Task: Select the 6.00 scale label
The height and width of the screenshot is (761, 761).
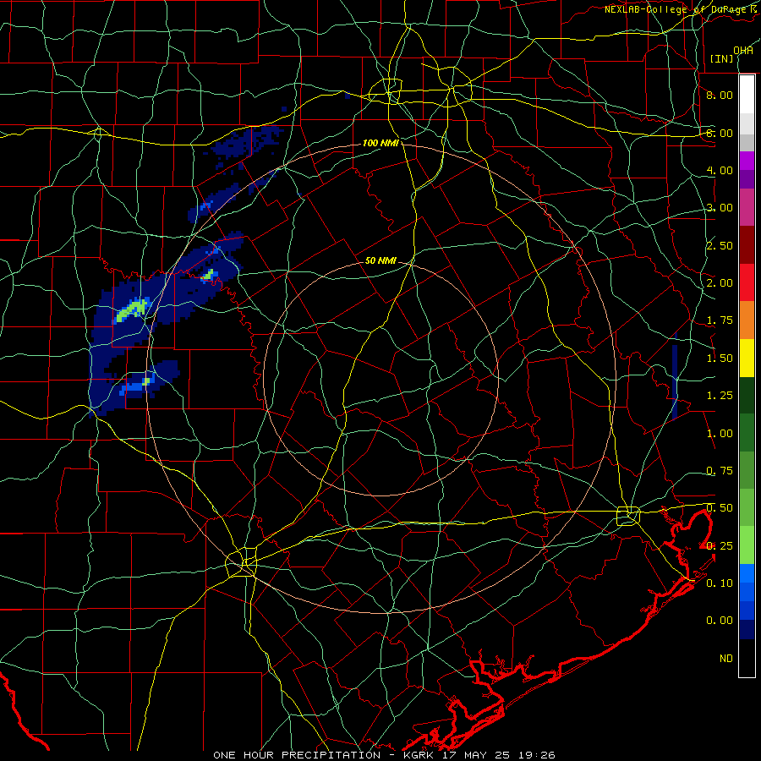Action: pyautogui.click(x=720, y=133)
